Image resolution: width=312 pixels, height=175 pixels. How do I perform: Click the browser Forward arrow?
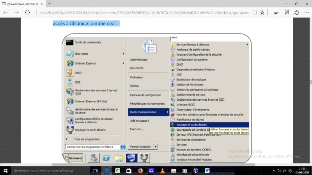point(16,12)
